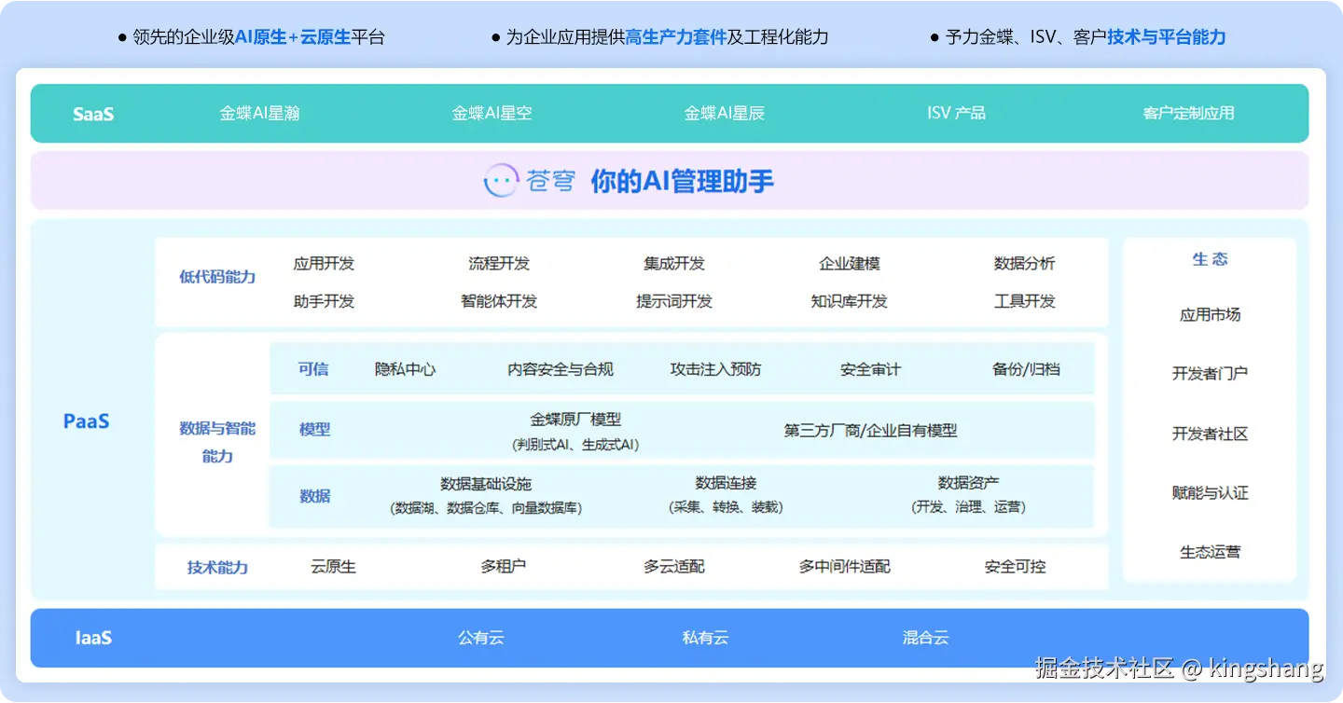The height and width of the screenshot is (703, 1343).
Task: Click (判别式AI、生成式AI) subtitle text
Action: click(575, 446)
